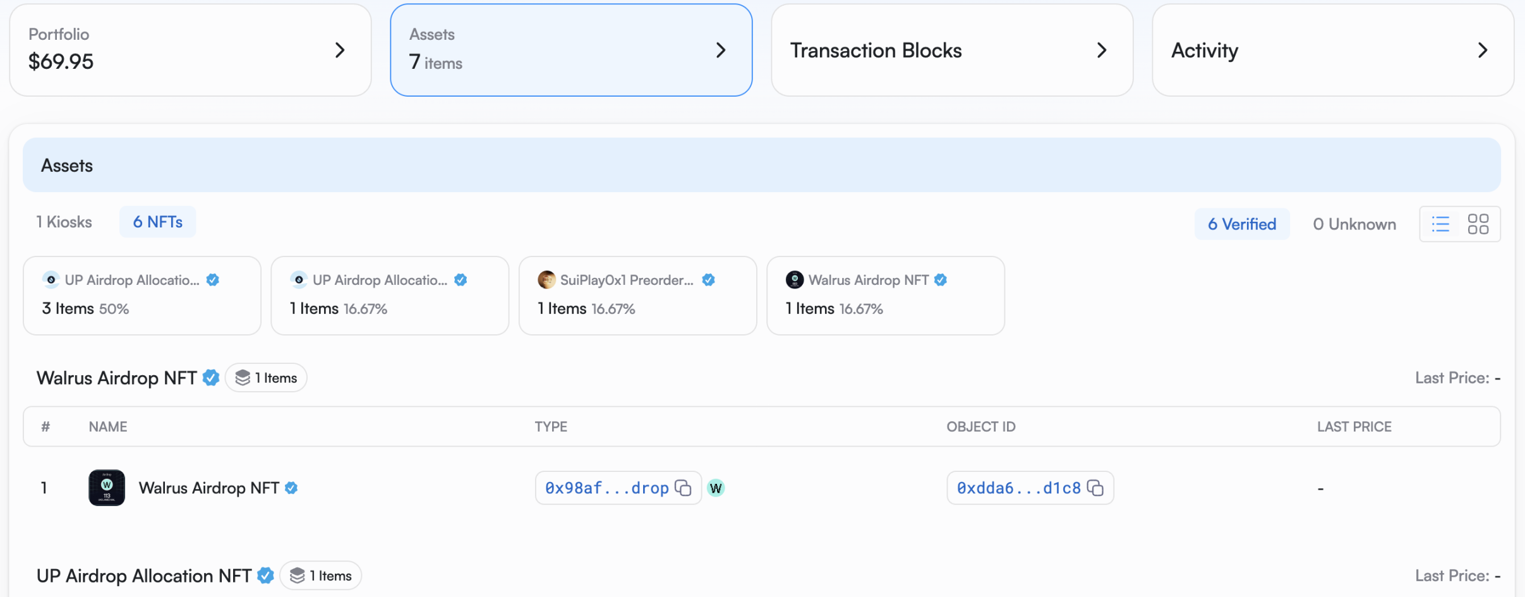1525x597 pixels.
Task: Select the 1 Kiosks tab
Action: (x=64, y=222)
